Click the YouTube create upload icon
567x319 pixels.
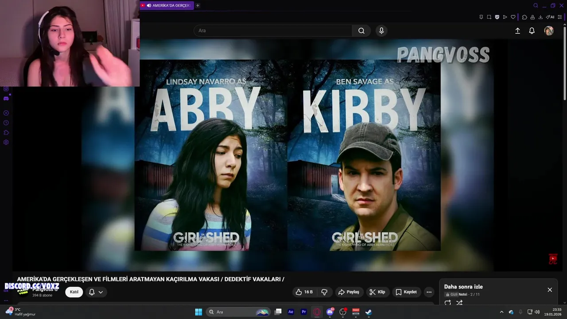517,31
